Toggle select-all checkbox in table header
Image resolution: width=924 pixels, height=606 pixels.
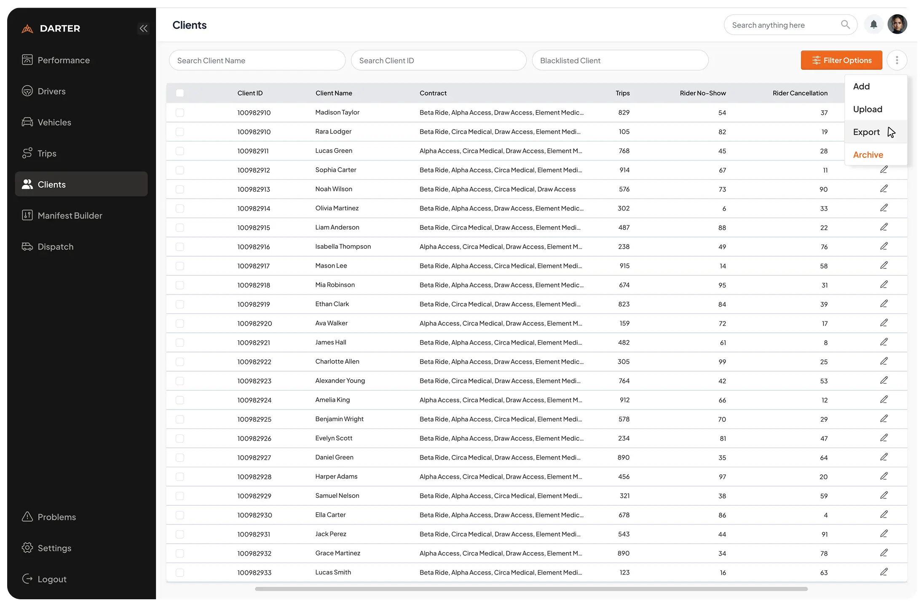[180, 93]
